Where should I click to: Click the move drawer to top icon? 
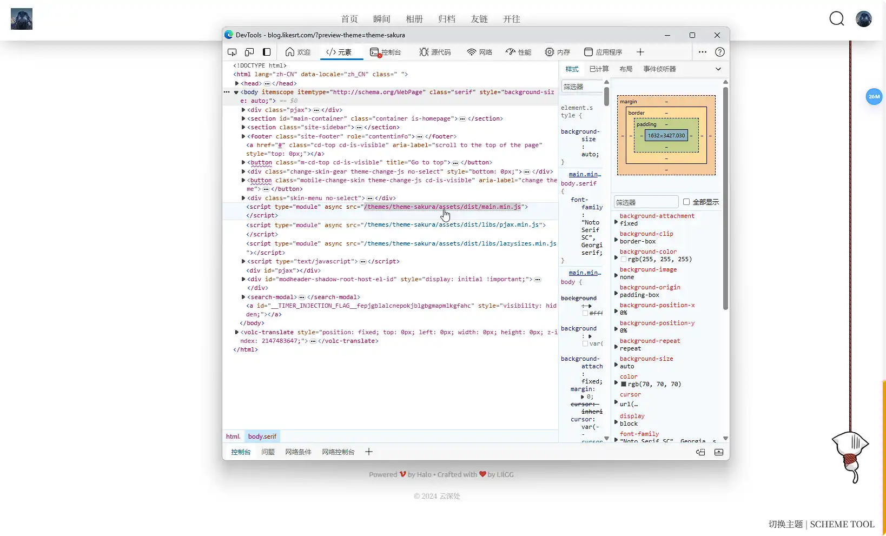[700, 452]
